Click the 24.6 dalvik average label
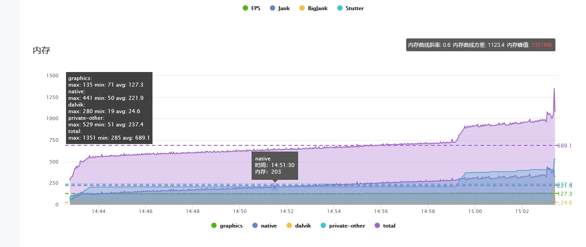Viewport: 586px width, 247px height. 566,203
